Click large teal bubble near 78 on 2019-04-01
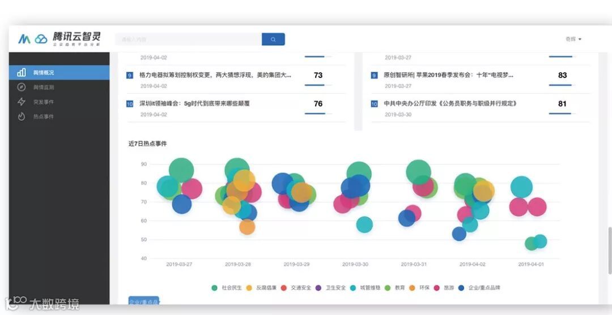This screenshot has width=612, height=315. click(521, 187)
